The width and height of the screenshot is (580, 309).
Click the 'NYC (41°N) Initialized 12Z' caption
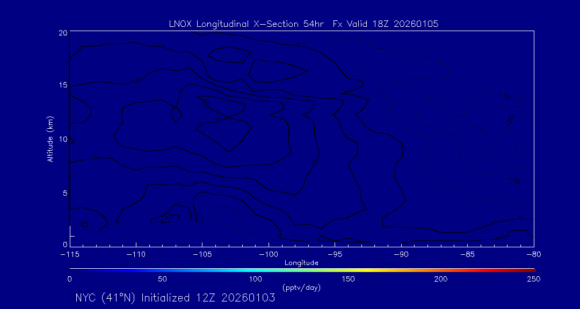[x=175, y=298]
